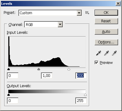Expand the Preset dropdown arrow

(x=79, y=13)
